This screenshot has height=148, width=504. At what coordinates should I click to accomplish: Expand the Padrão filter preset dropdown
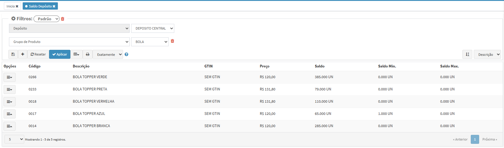pos(46,19)
